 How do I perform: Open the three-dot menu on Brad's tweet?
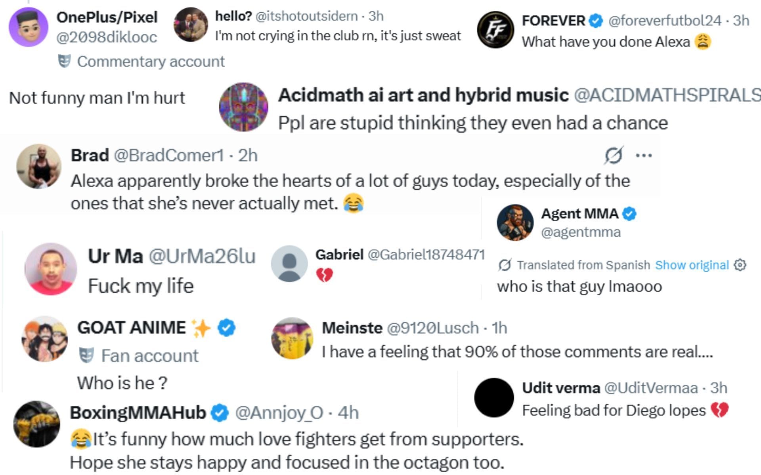644,155
